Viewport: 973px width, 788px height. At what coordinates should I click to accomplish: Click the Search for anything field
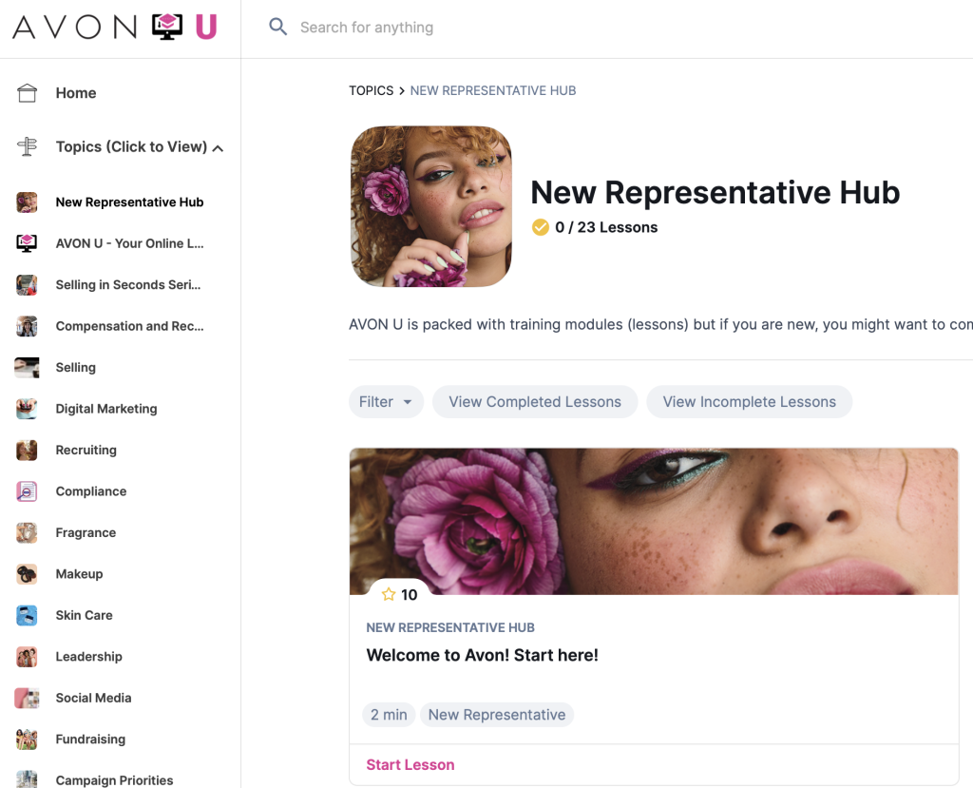366,28
